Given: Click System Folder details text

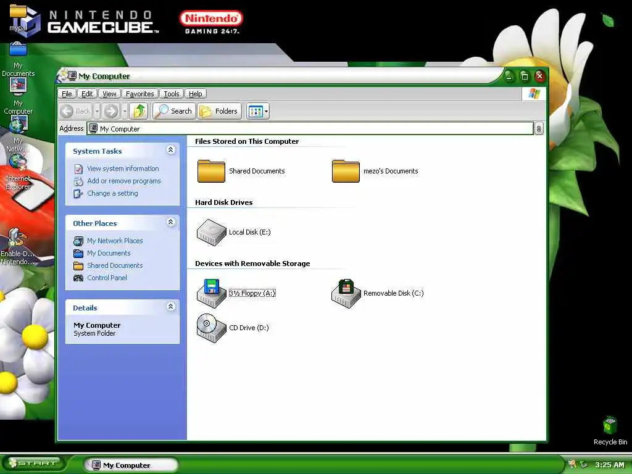Looking at the screenshot, I should (x=94, y=333).
